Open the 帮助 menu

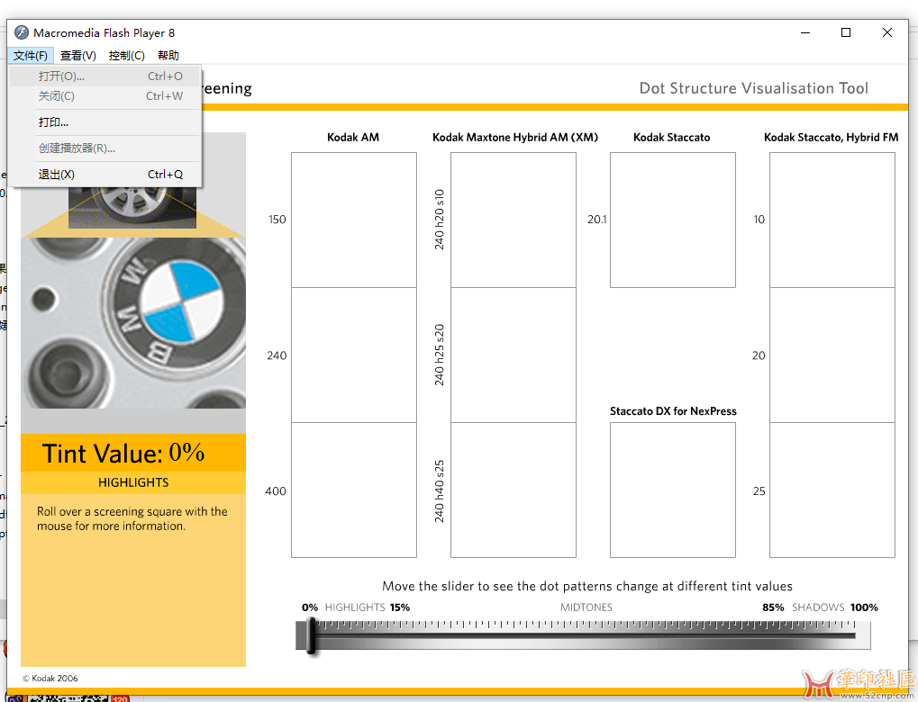pyautogui.click(x=168, y=56)
